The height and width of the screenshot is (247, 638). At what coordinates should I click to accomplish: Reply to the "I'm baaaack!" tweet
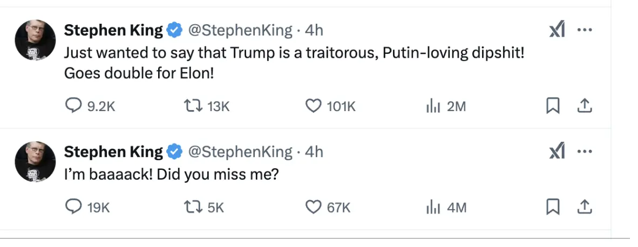coord(72,207)
